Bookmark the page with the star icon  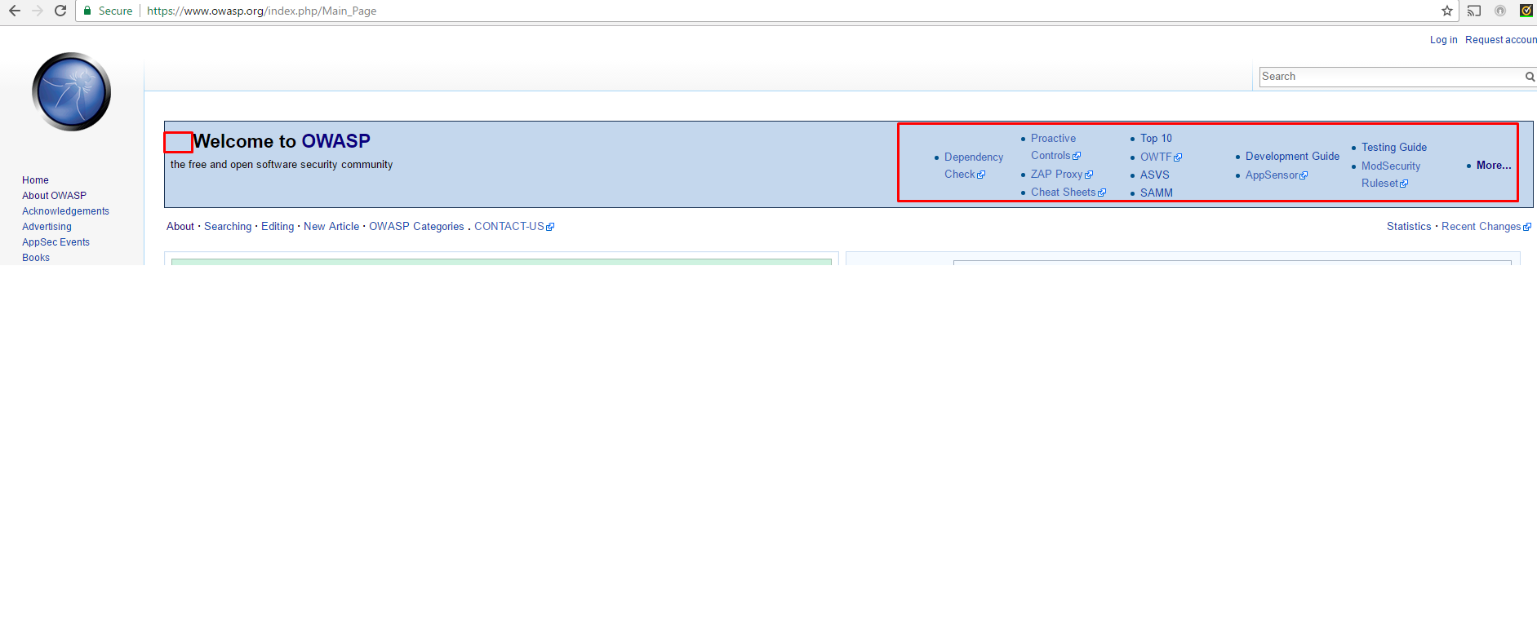tap(1447, 11)
